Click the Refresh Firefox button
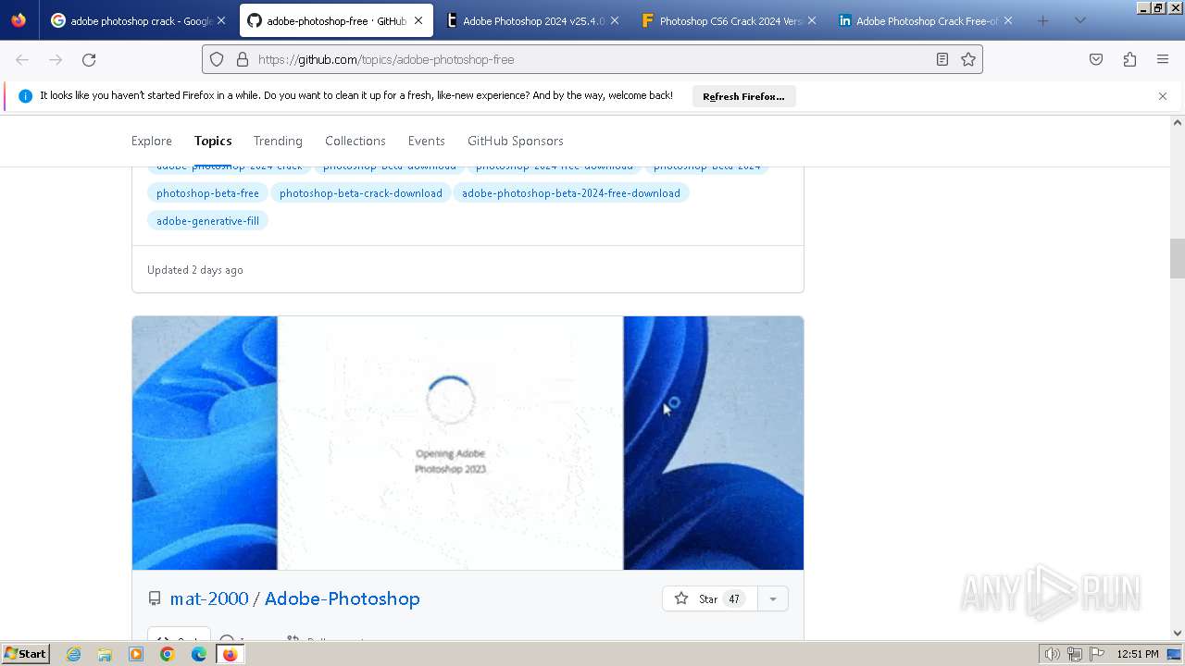 coord(743,96)
